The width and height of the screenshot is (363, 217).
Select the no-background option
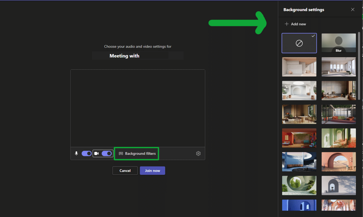pos(299,43)
